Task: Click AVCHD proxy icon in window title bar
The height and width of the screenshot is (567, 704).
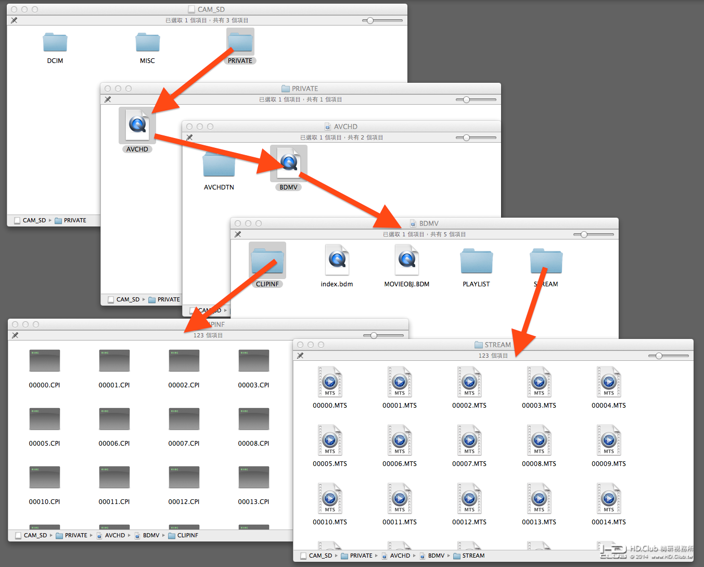Action: point(328,127)
